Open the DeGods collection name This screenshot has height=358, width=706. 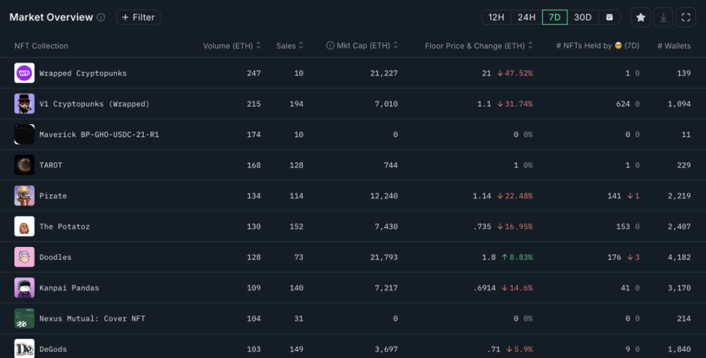(53, 349)
